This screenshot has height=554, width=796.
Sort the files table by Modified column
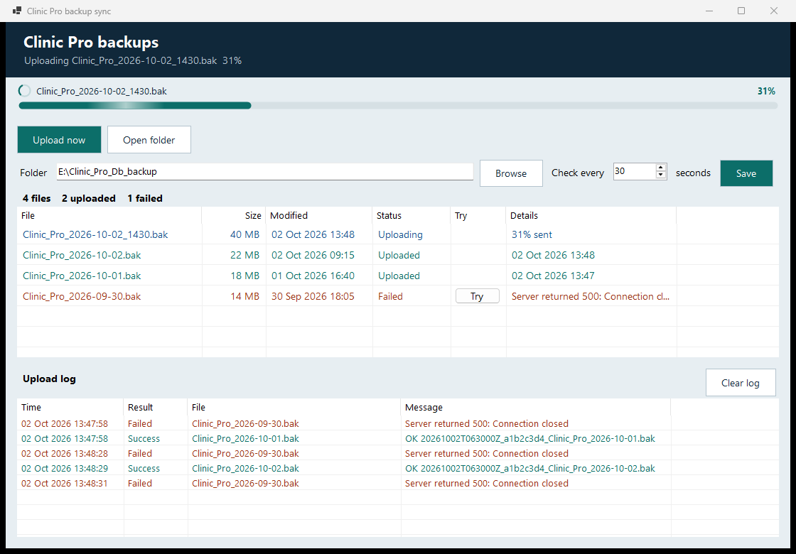click(319, 216)
